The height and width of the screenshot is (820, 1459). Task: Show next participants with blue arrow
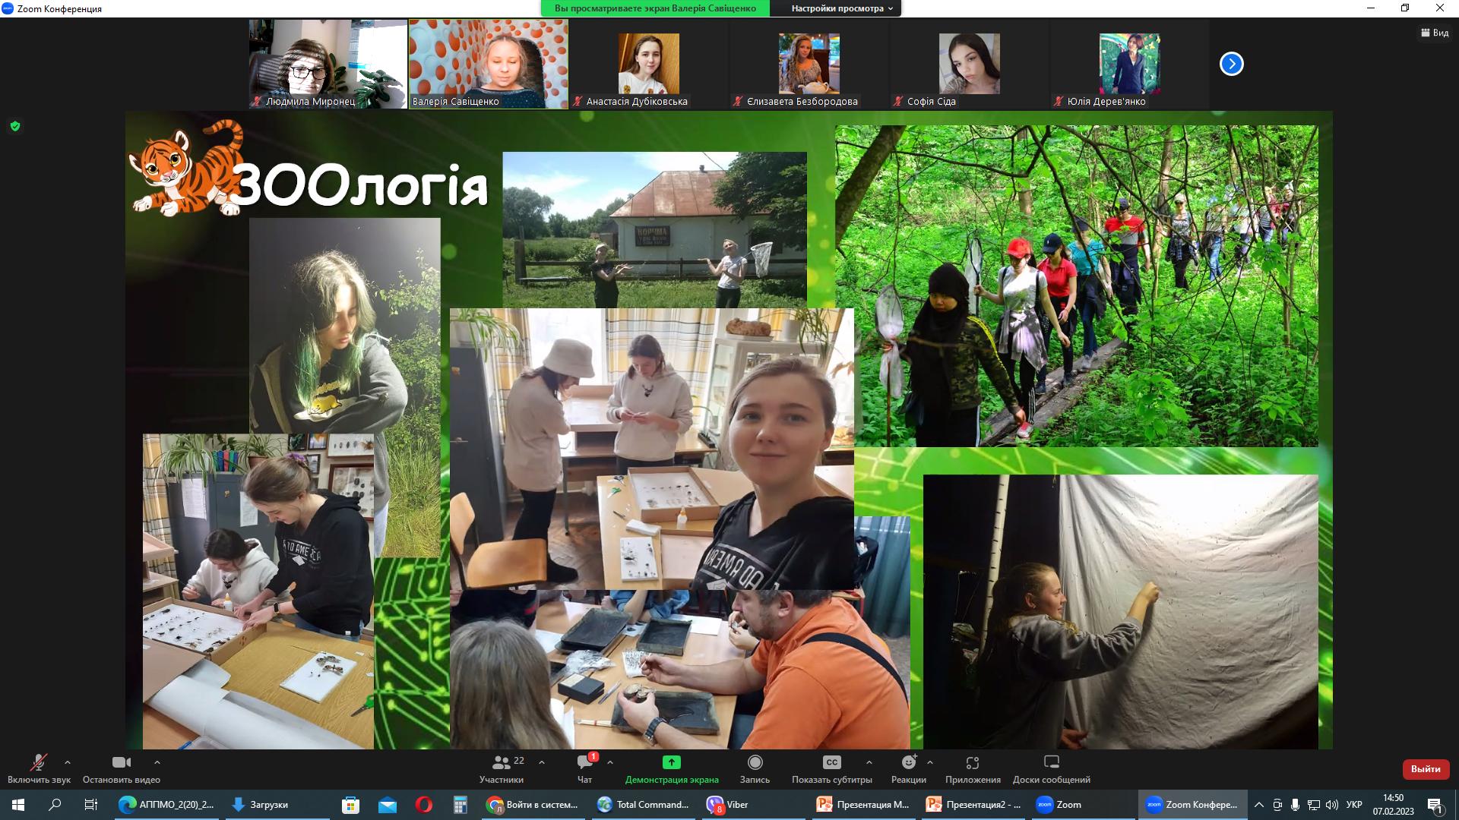click(x=1231, y=64)
